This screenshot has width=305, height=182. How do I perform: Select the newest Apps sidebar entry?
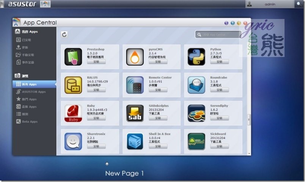tap(34, 107)
